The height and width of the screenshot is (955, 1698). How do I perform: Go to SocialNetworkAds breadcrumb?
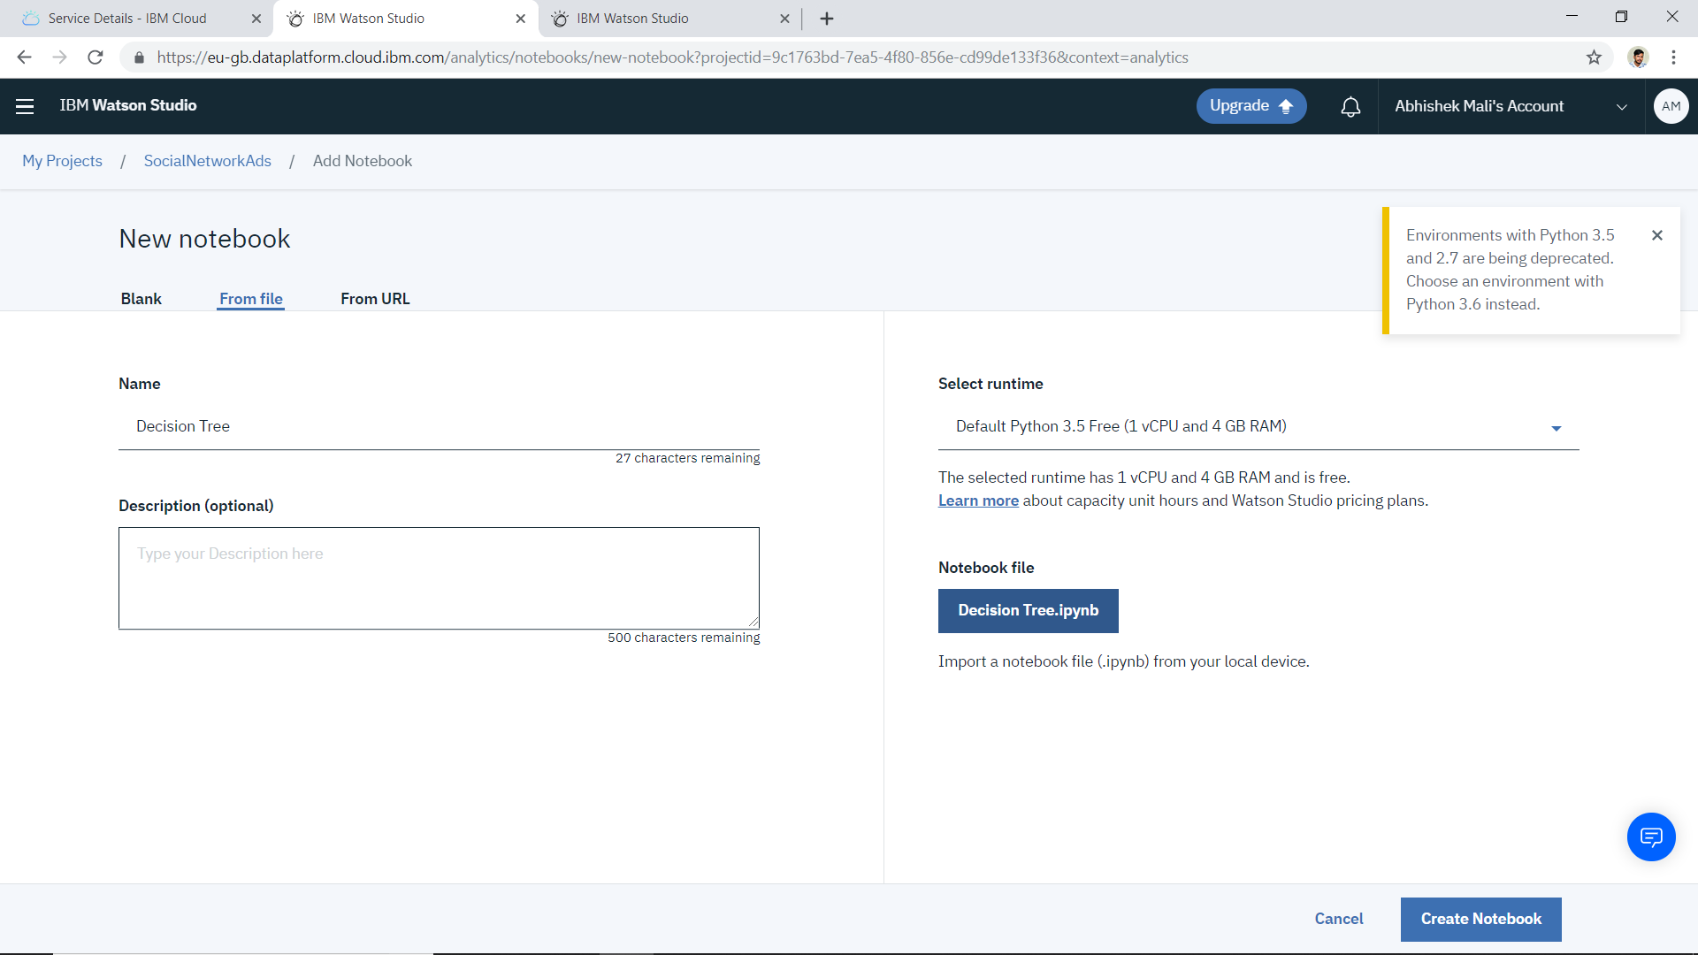coord(208,161)
